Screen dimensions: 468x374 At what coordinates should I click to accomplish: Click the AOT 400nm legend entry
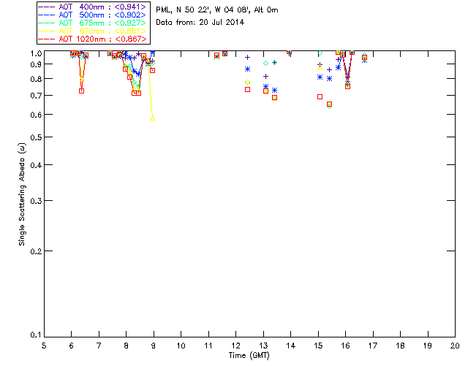93,7
